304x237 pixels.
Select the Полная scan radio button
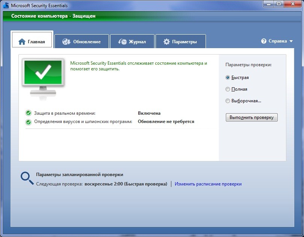point(228,89)
